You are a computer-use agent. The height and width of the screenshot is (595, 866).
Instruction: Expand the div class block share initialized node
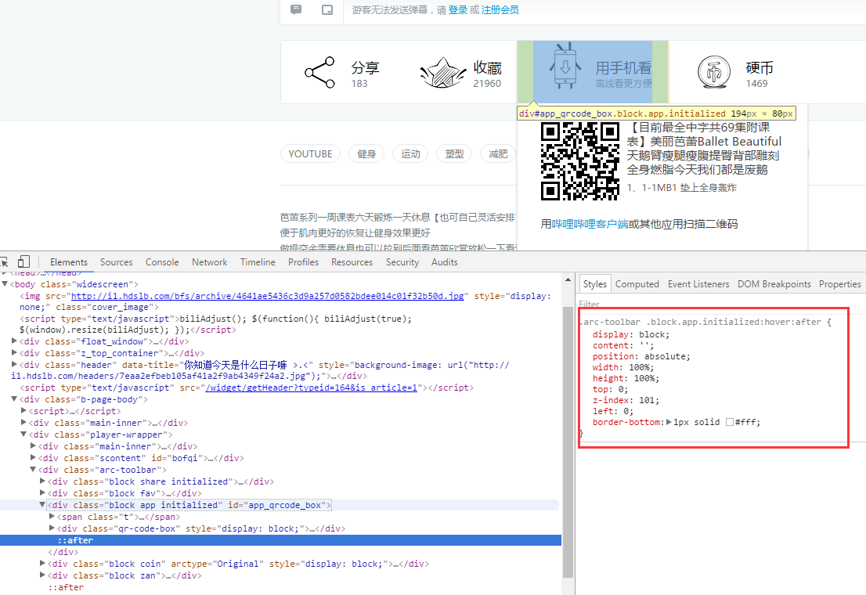point(42,481)
